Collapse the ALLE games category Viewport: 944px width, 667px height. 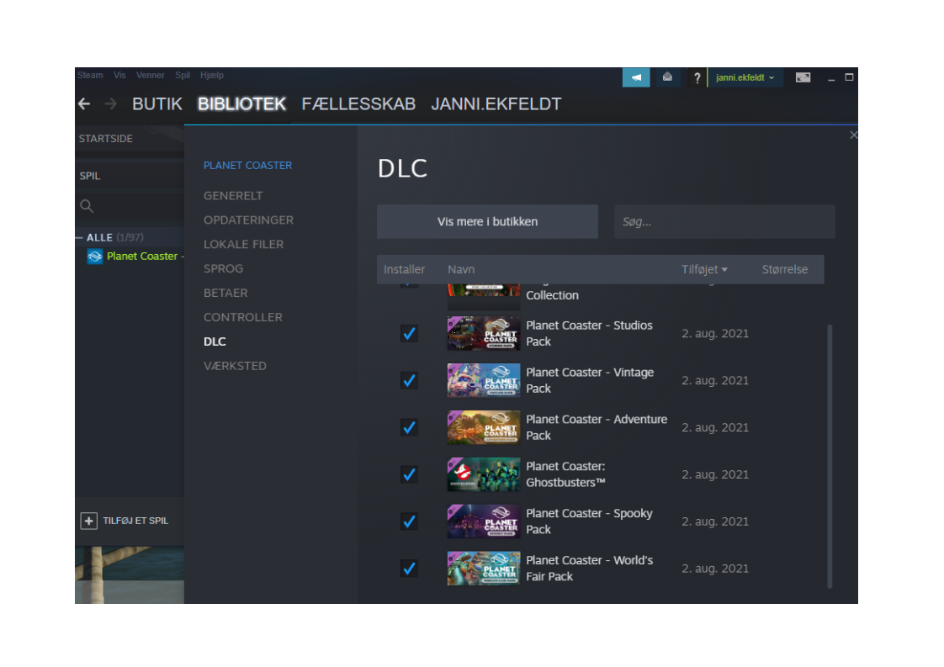pos(79,237)
